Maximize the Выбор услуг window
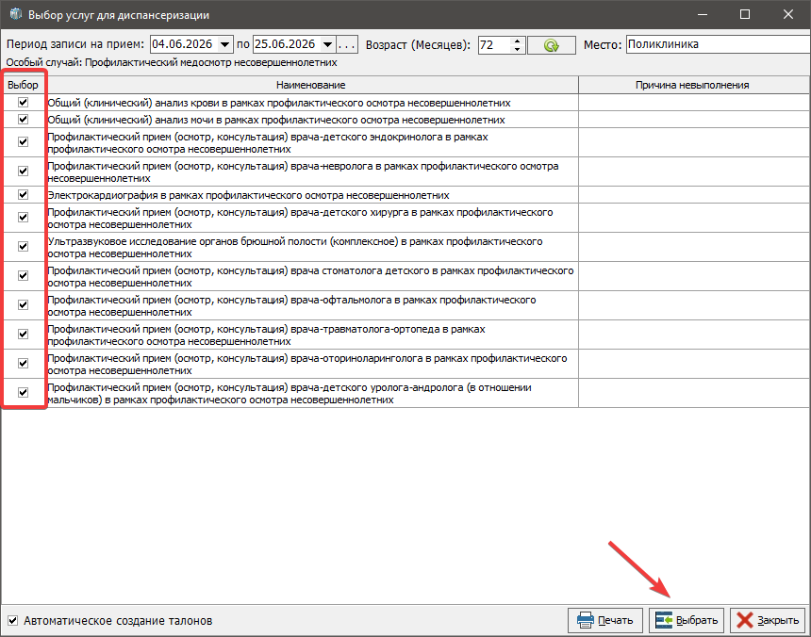 [x=745, y=14]
